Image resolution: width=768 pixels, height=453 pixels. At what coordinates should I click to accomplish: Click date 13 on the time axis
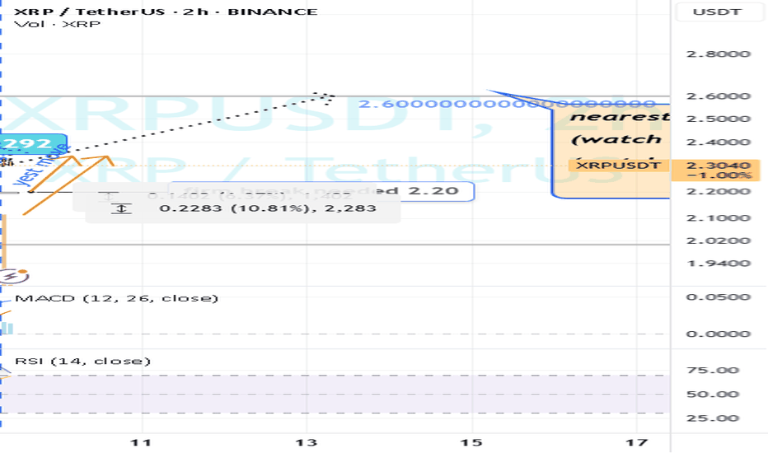306,443
